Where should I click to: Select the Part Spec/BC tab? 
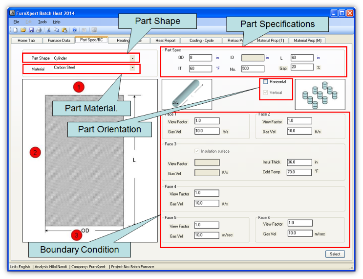tap(91, 40)
